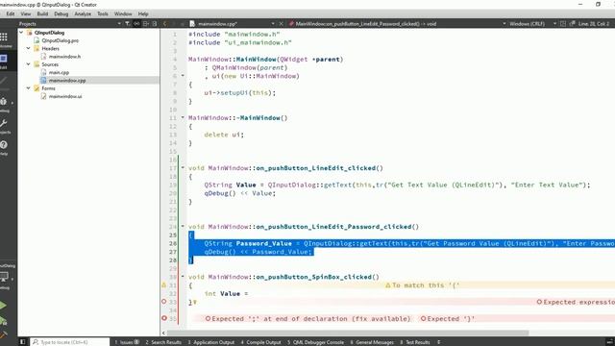Click the split editor icon near line indicator
The image size is (615, 346).
(x=563, y=23)
